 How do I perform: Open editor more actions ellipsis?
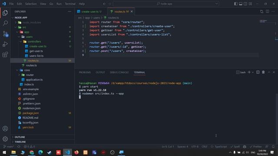click(x=273, y=12)
